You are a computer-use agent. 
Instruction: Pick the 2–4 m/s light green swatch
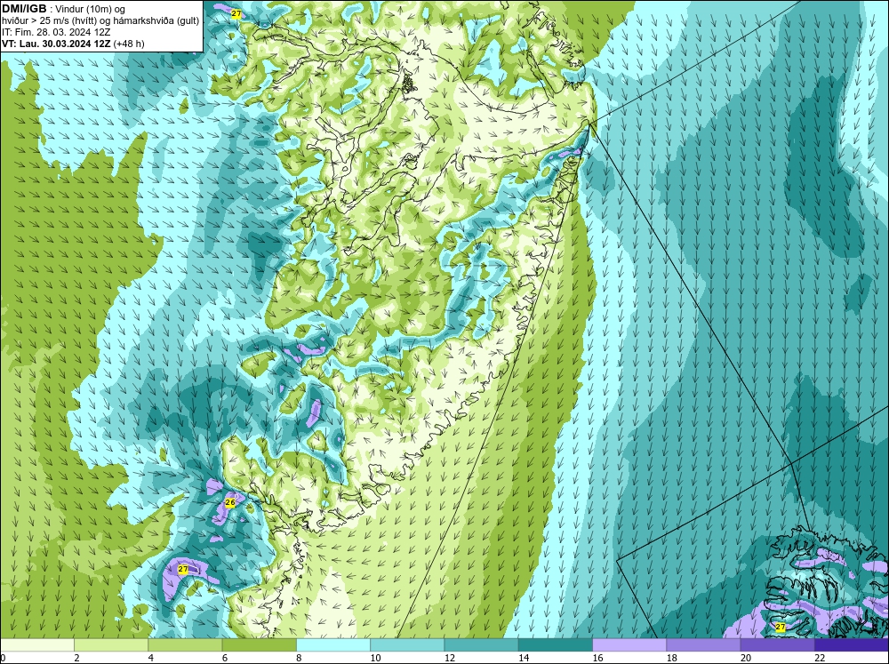coord(111,644)
